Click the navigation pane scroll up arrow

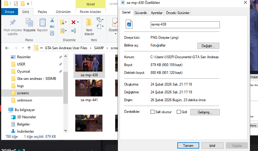click(x=65, y=56)
